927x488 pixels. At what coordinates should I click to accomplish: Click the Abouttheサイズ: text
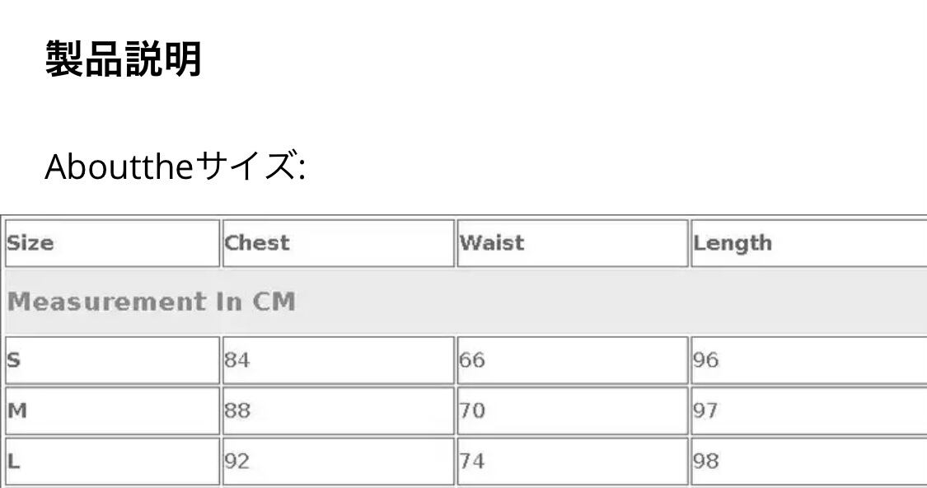pos(175,167)
